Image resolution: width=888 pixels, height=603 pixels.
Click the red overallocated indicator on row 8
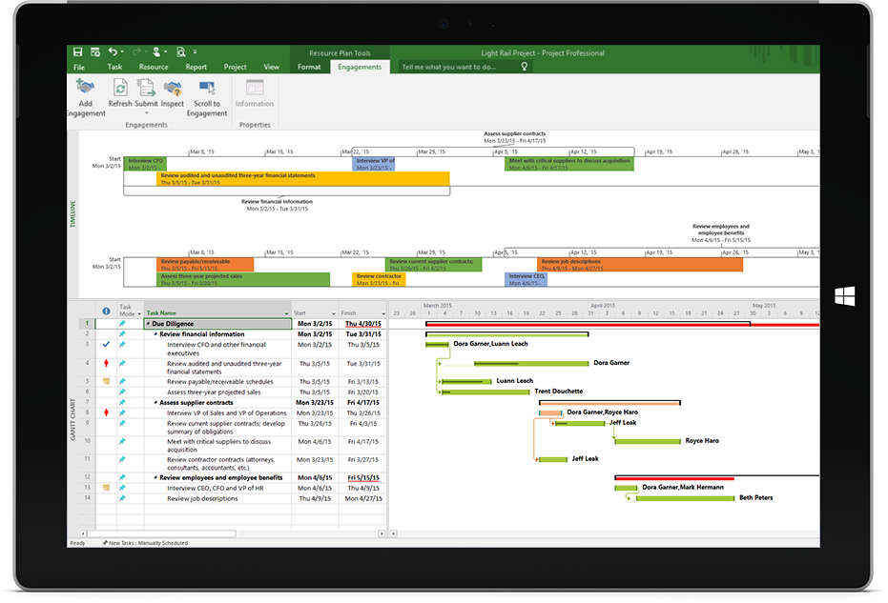click(x=106, y=412)
